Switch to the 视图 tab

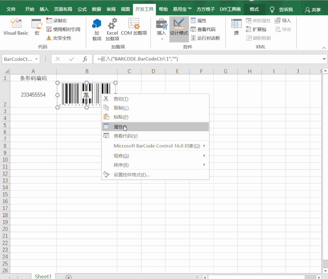click(125, 9)
